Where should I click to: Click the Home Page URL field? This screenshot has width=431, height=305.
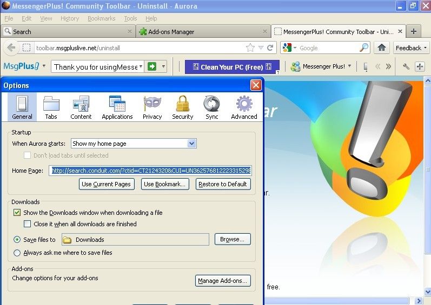coord(150,171)
